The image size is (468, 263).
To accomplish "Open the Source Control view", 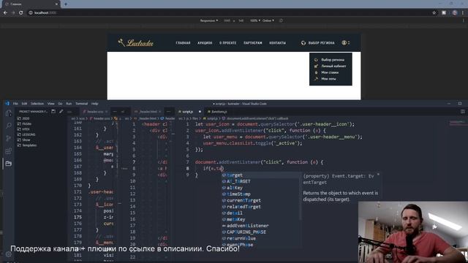I will 8,138.
